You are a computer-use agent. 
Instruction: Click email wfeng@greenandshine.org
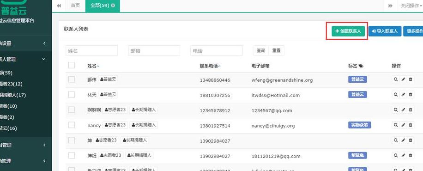[x=282, y=80]
